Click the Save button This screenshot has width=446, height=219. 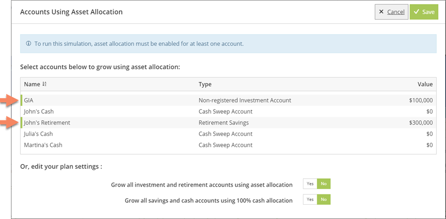pyautogui.click(x=424, y=12)
